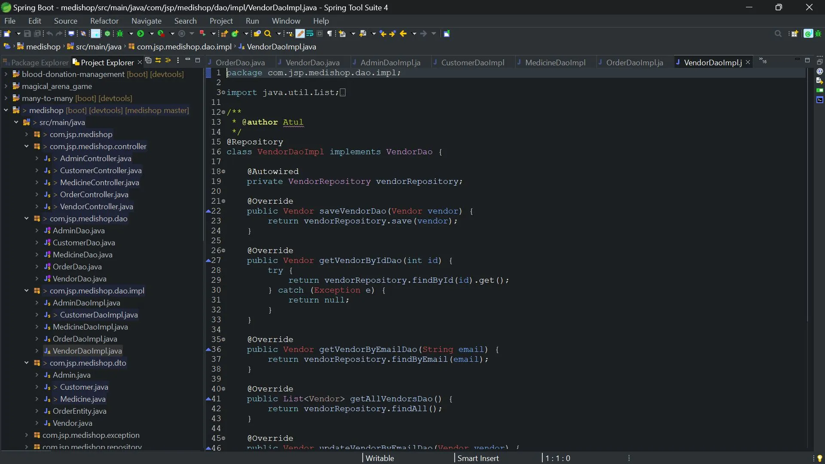Click the Back navigation yellow arrow
This screenshot has width=825, height=464.
[403, 34]
